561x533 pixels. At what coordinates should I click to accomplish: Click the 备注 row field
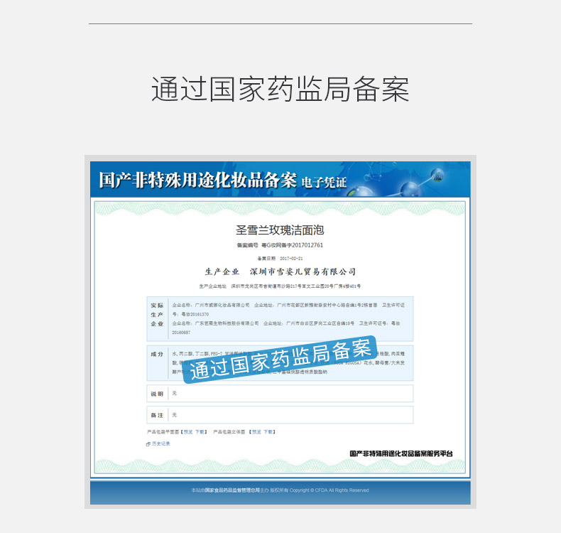coord(280,415)
